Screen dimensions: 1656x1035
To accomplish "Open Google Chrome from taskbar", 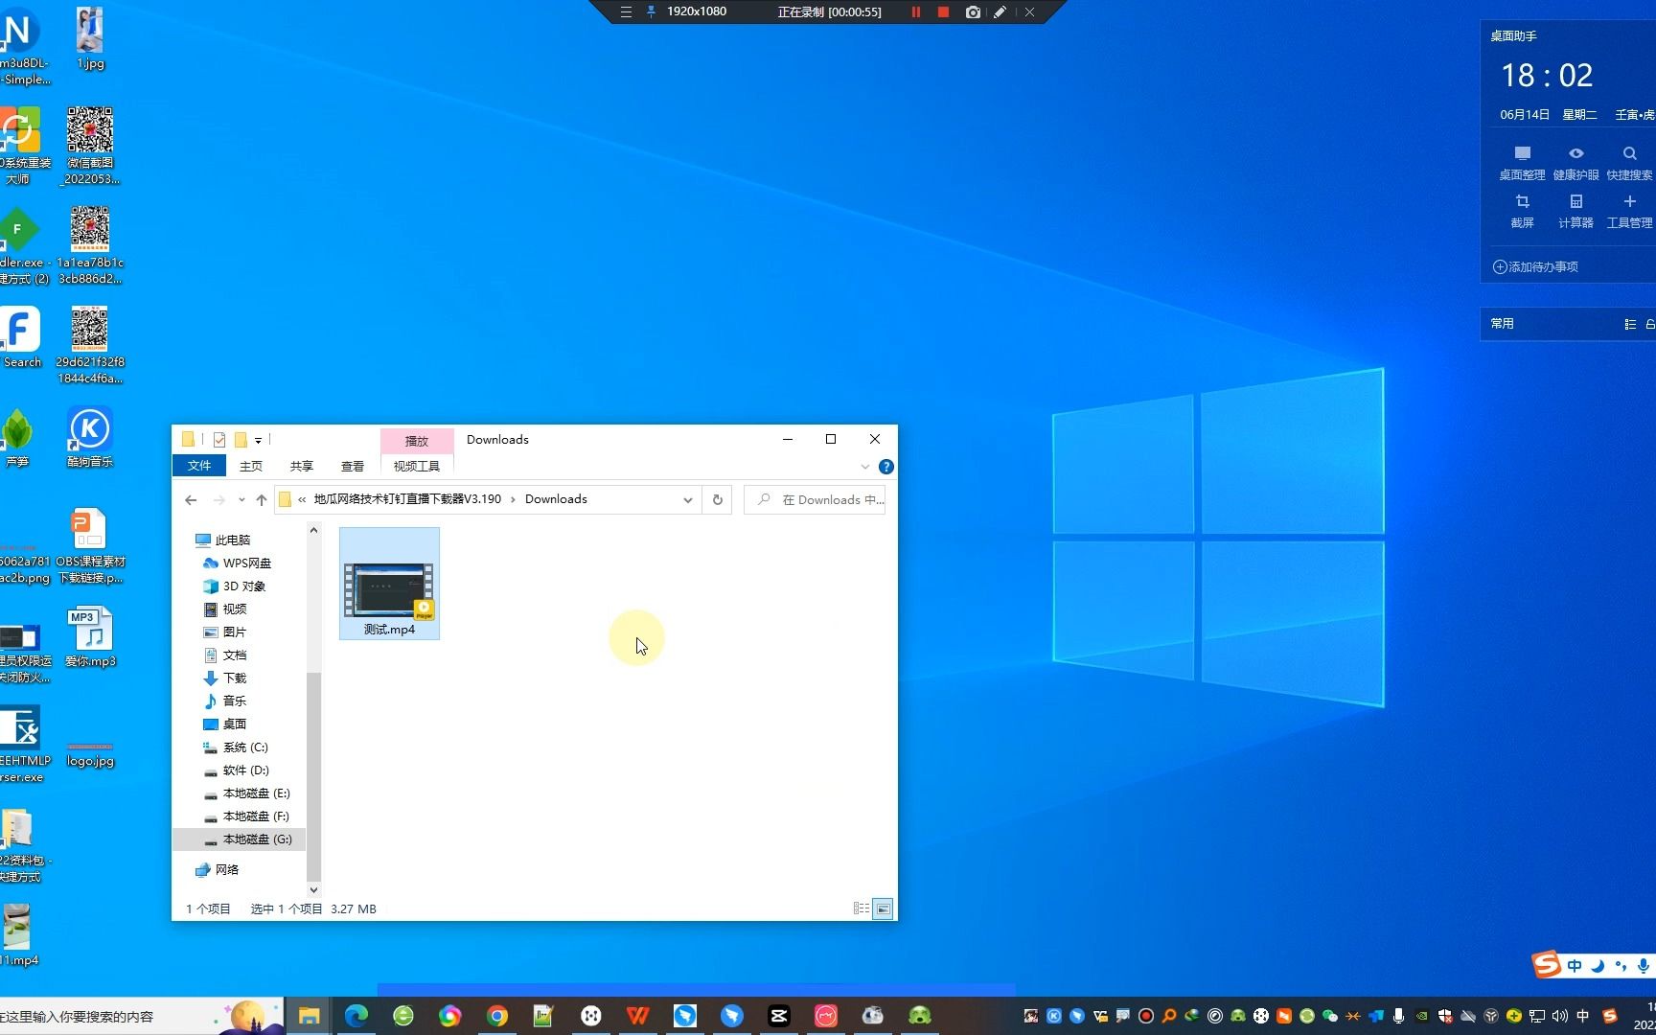I will pos(497,1016).
